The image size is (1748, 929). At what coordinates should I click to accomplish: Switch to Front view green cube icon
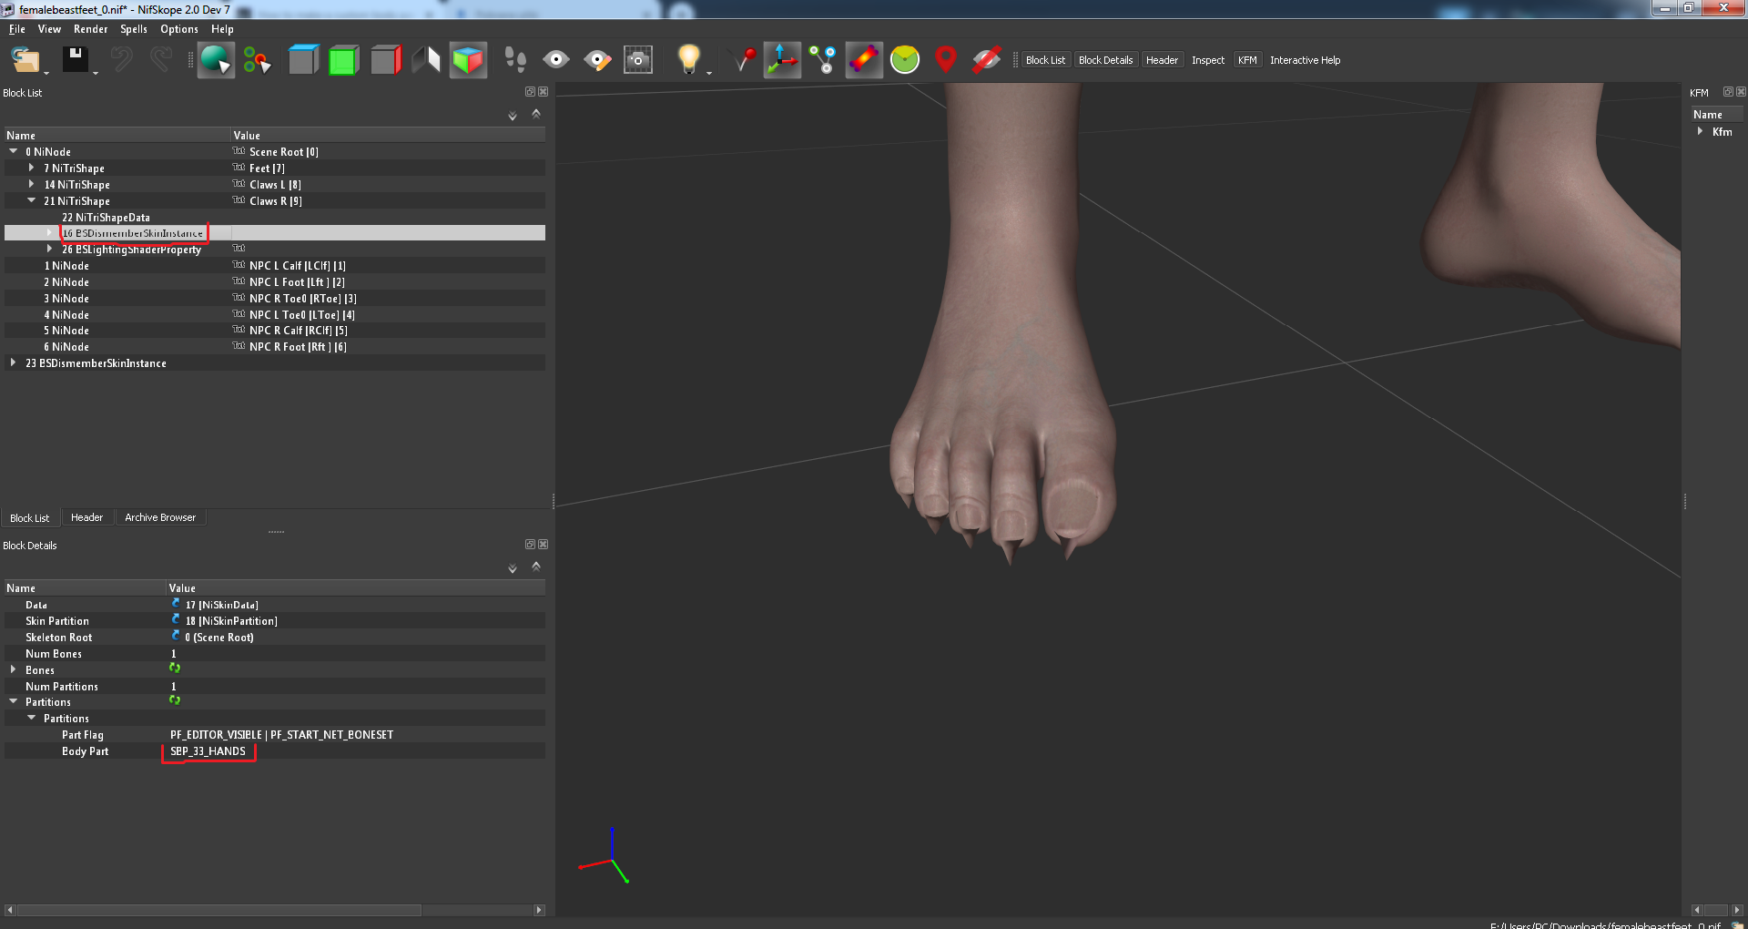tap(343, 60)
